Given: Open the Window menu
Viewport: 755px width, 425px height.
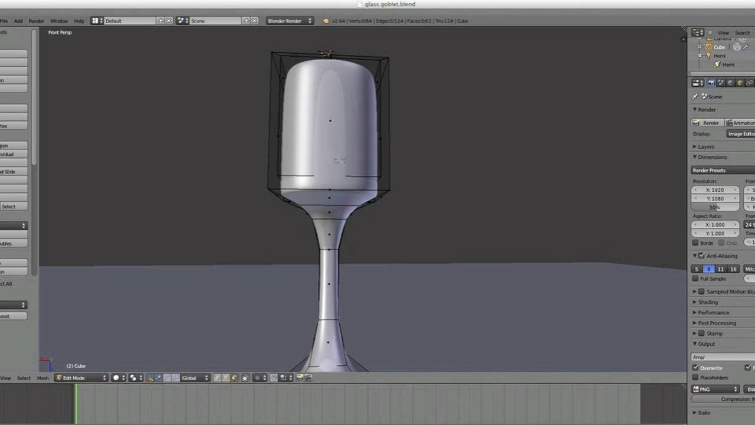Looking at the screenshot, I should coord(59,21).
